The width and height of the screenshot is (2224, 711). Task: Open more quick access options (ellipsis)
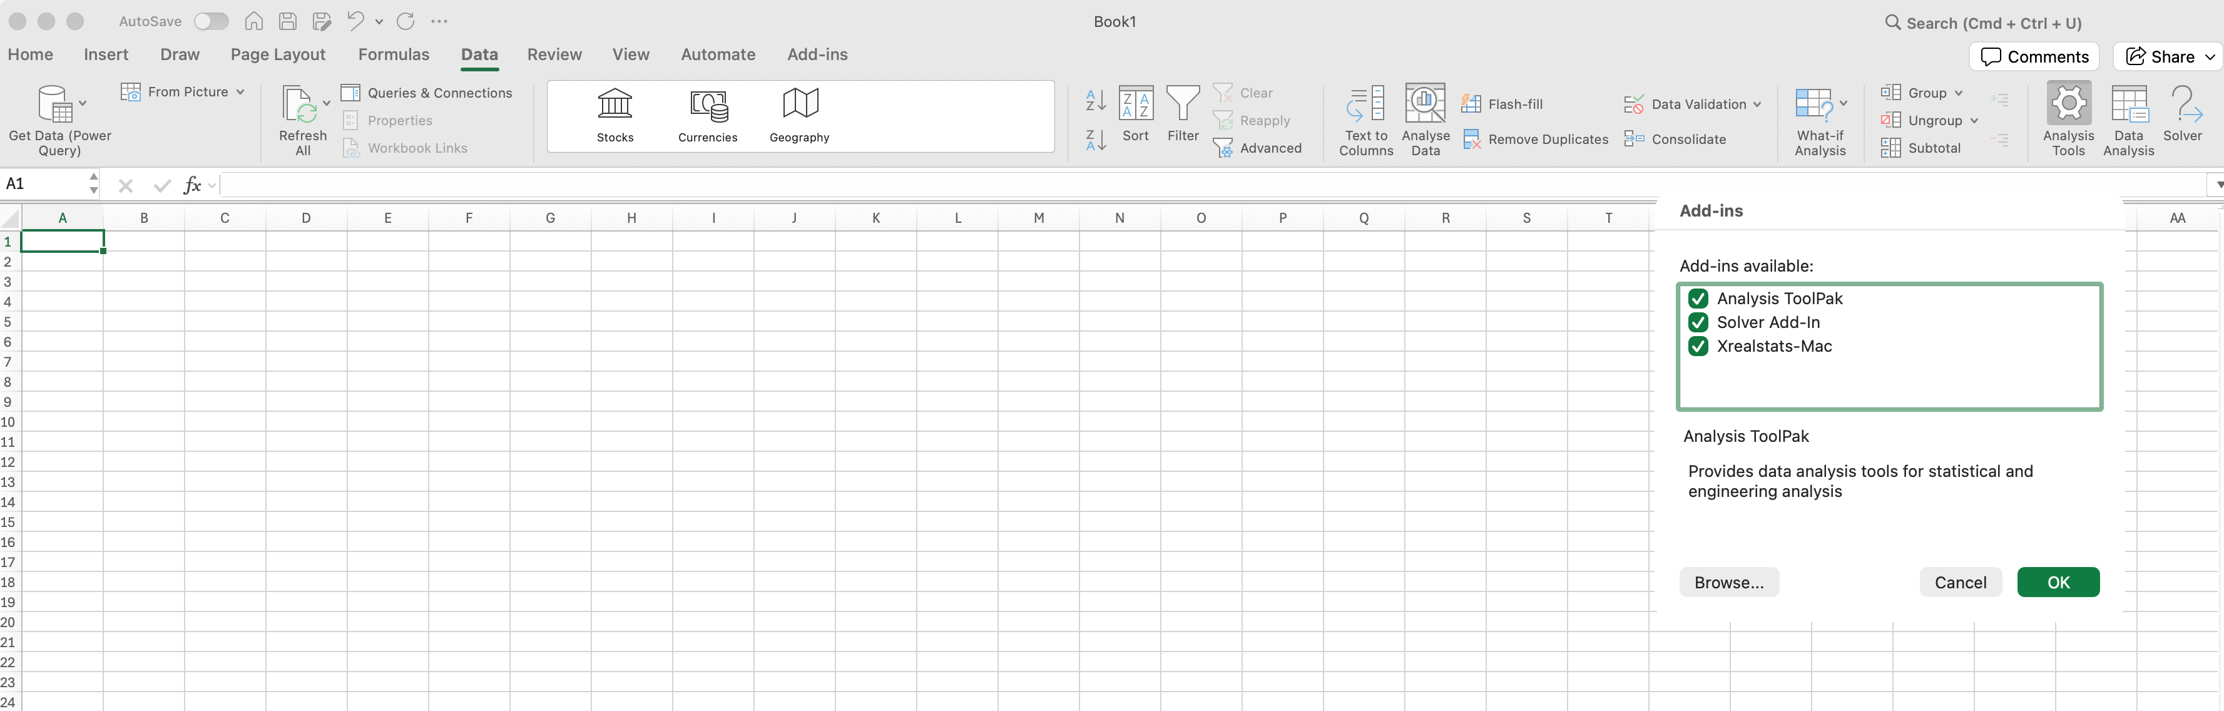[x=439, y=22]
